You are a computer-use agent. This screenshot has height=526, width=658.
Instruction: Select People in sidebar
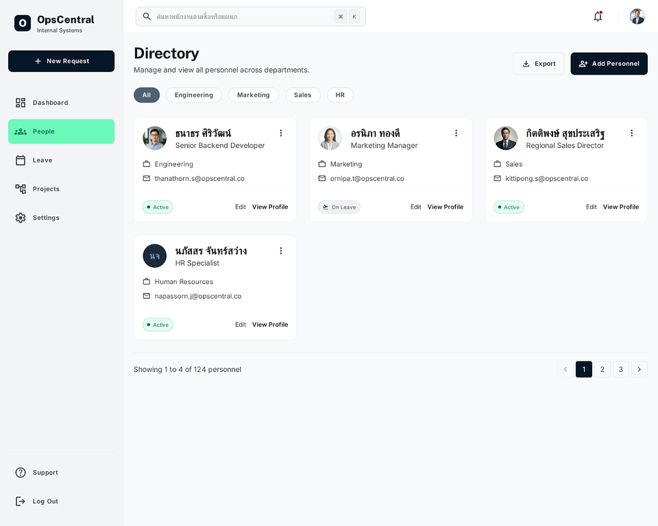(61, 131)
